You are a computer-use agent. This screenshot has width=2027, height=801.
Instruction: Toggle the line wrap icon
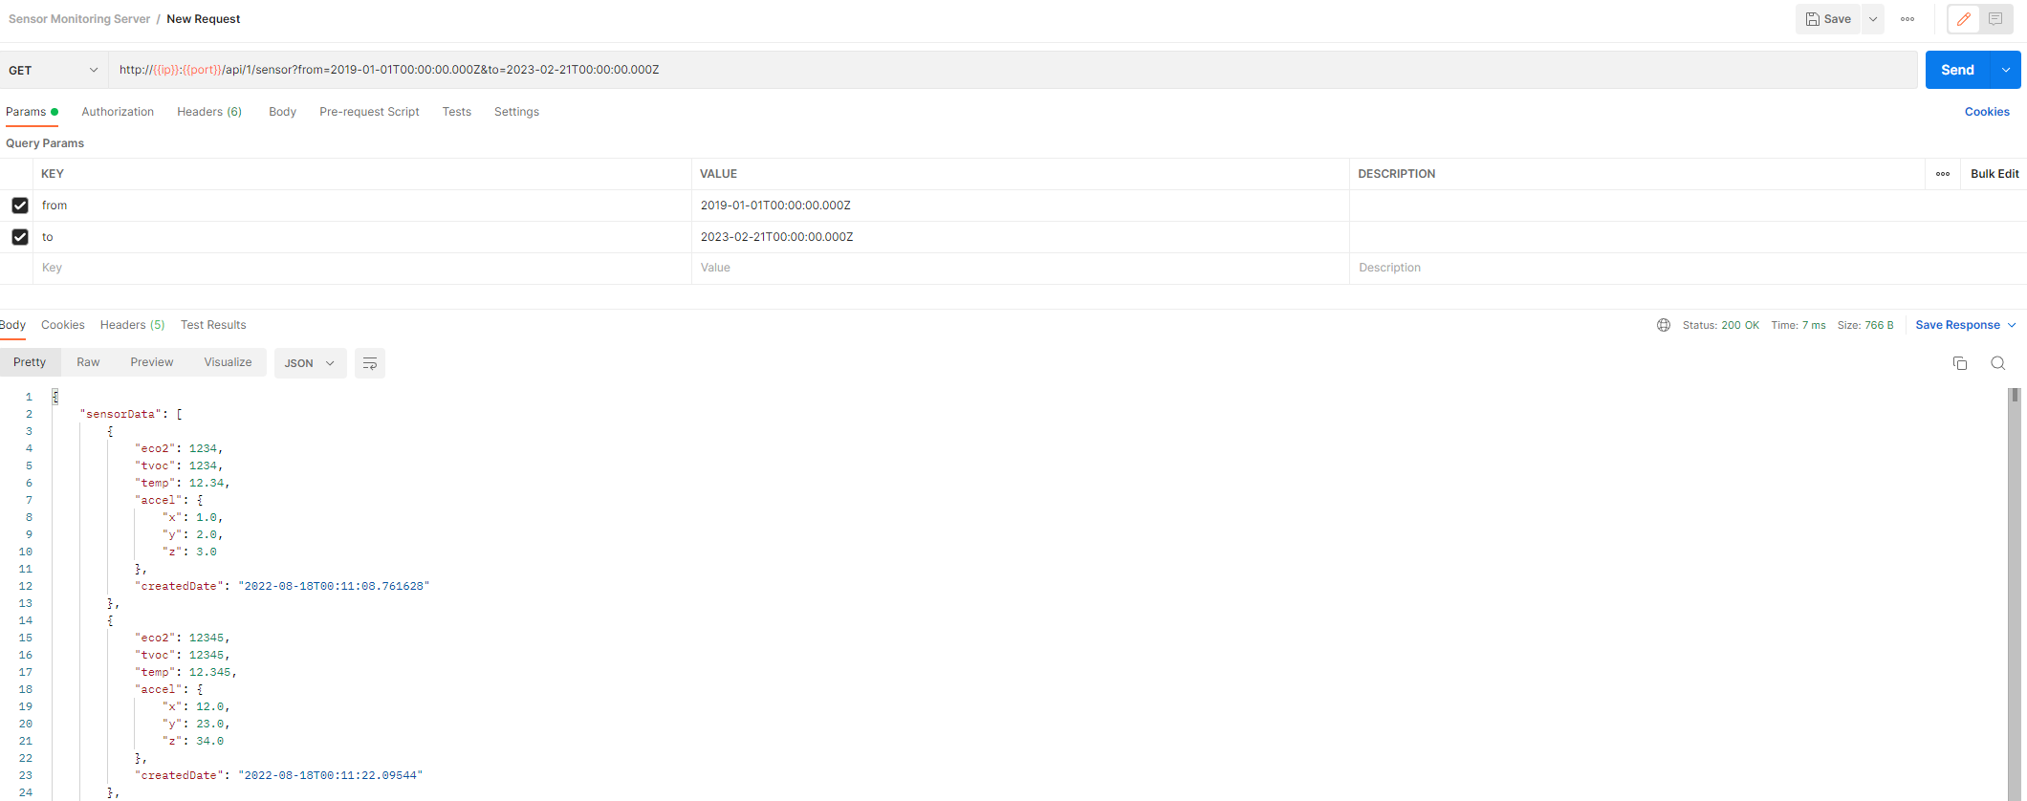369,363
